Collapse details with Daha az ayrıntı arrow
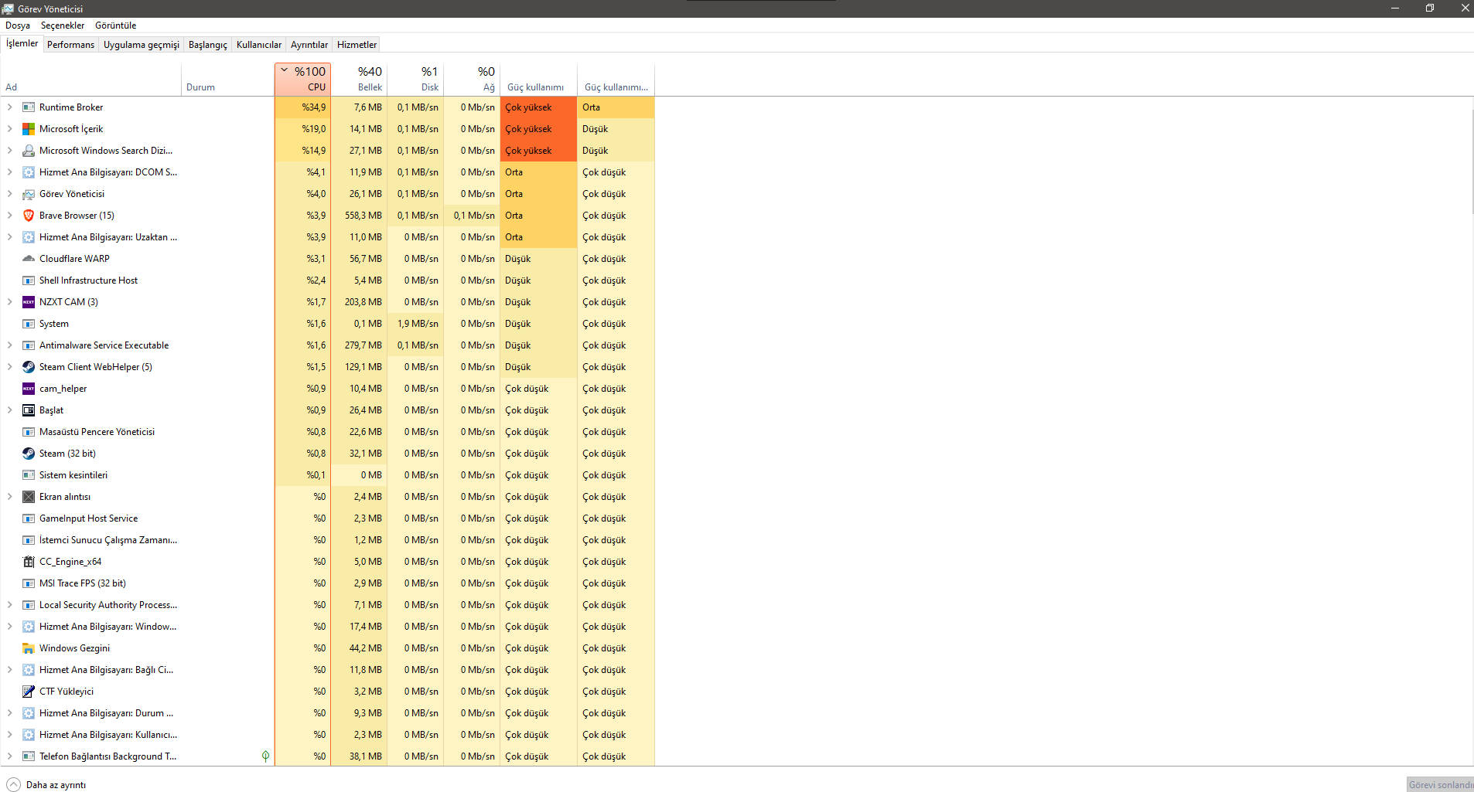 (13, 784)
